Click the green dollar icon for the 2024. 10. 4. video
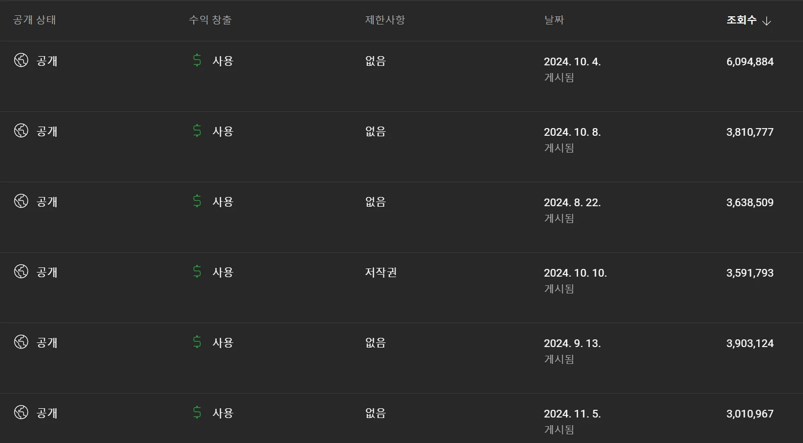803x443 pixels. click(x=197, y=60)
